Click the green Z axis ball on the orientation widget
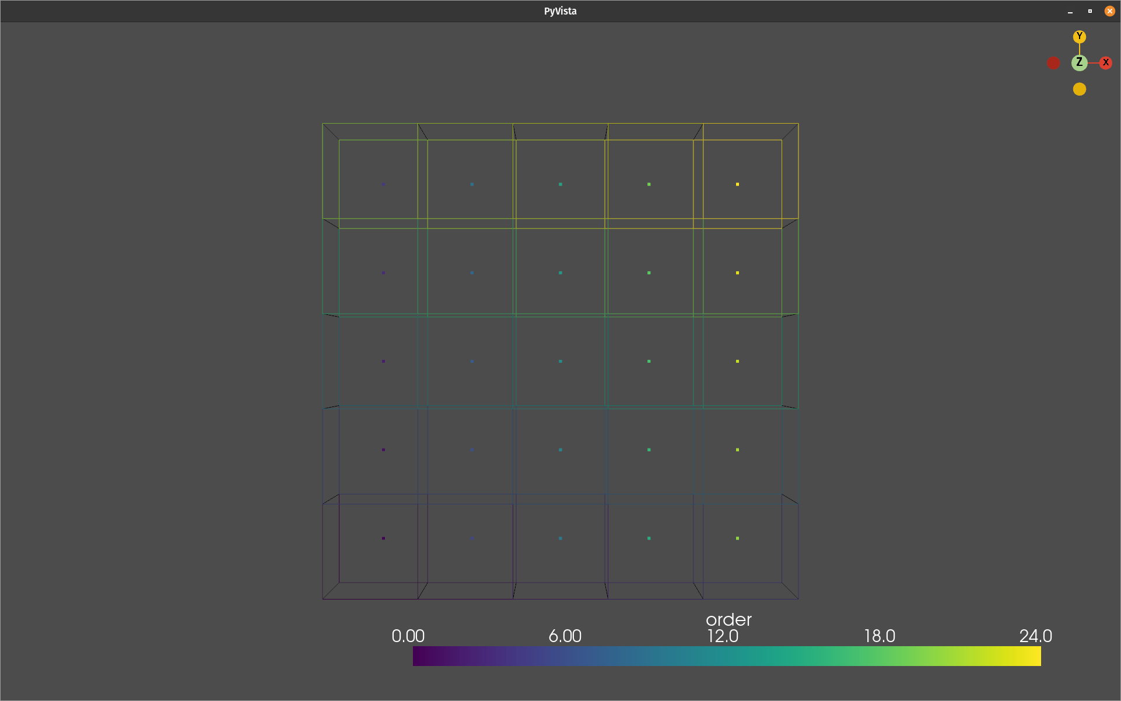This screenshot has height=701, width=1121. tap(1078, 62)
